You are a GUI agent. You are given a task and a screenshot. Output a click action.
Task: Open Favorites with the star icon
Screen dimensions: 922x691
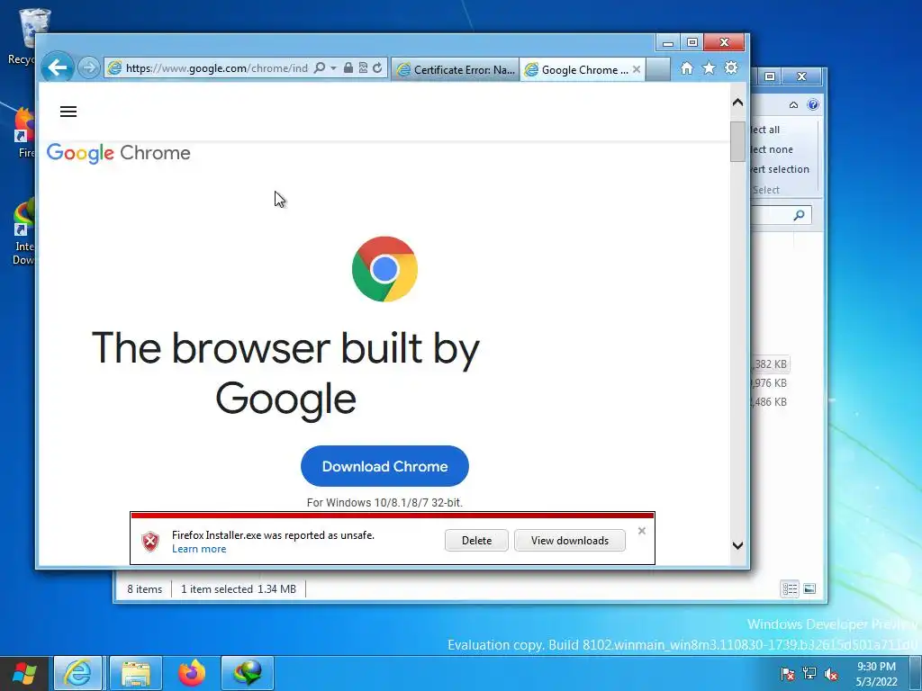[x=709, y=68]
